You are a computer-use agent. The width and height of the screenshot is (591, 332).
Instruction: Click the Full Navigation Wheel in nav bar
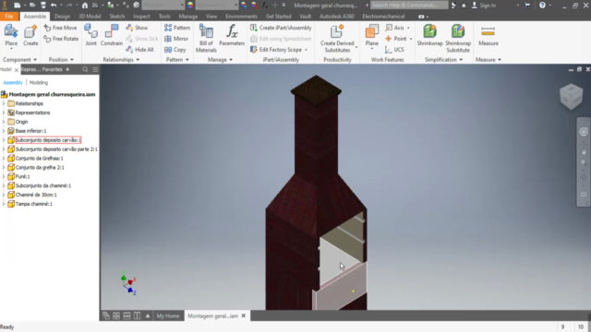tap(584, 132)
